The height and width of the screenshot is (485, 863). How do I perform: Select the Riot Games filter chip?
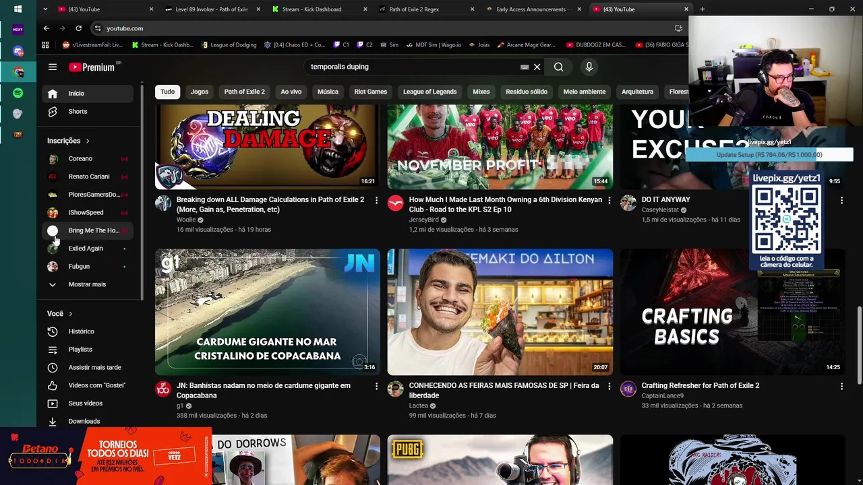click(371, 92)
